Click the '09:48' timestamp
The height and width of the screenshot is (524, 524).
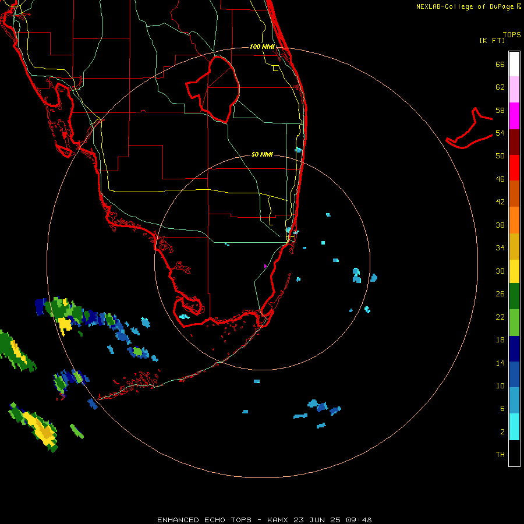[x=359, y=520]
